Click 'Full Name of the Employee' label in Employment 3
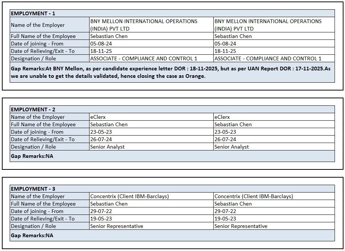Screen dimensions: 345x251 click(43, 204)
